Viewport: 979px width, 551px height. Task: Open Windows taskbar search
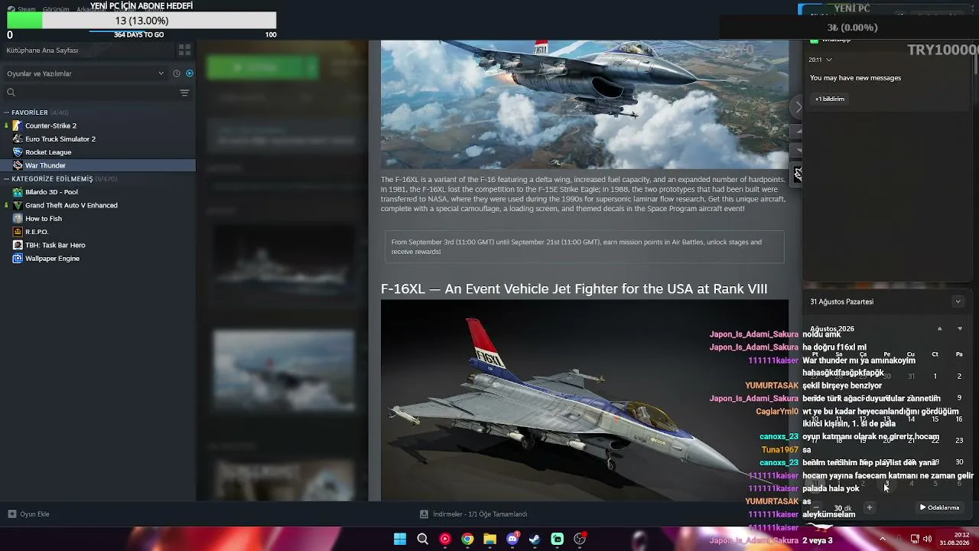coord(422,539)
